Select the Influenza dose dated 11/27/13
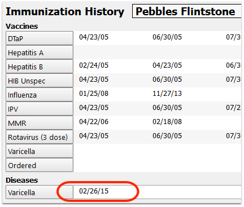This screenshot has height=207, width=244. (x=167, y=94)
